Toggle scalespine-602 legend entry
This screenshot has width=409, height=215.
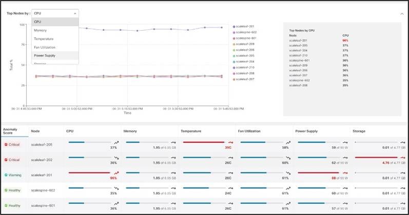pyautogui.click(x=245, y=32)
